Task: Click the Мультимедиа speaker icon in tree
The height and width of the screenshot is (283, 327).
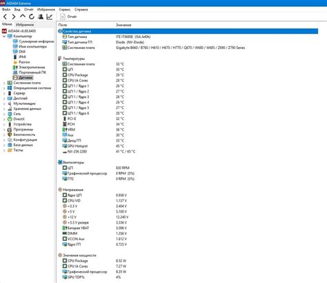Action: click(10, 104)
